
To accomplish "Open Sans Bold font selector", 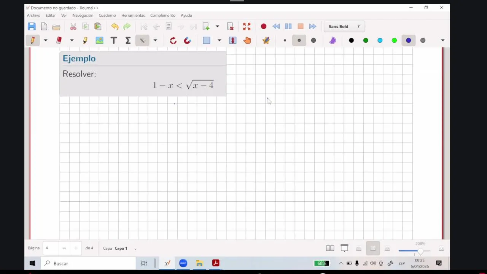I will coord(344,27).
